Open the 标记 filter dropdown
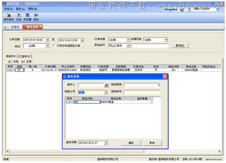The width and height of the screenshot is (226, 163). pos(47,46)
